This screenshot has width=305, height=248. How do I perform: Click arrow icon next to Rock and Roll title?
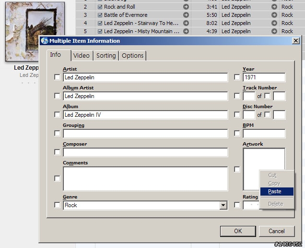point(186,7)
